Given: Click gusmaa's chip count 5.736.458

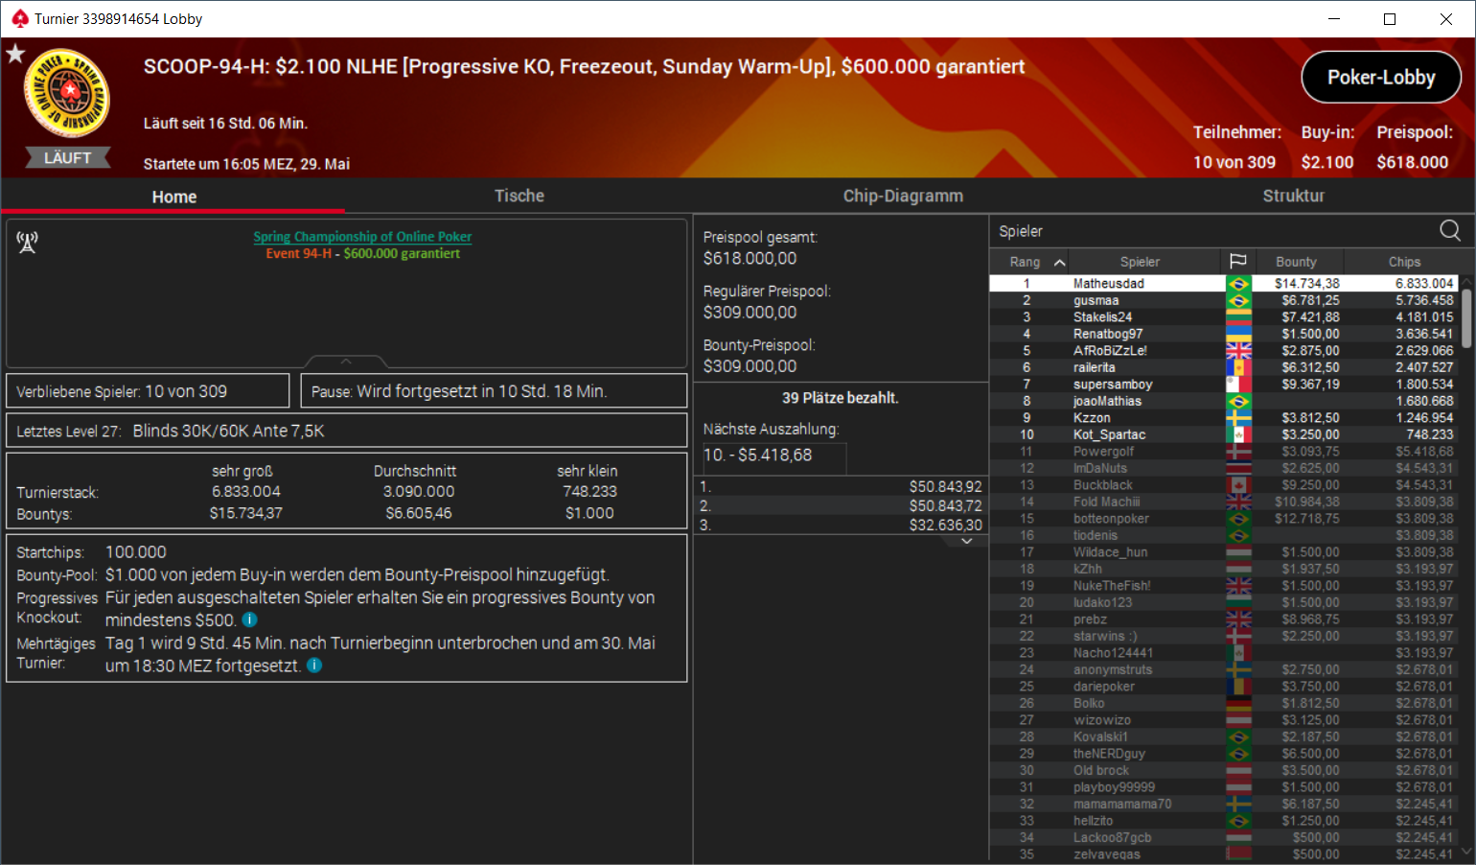Looking at the screenshot, I should [1424, 300].
